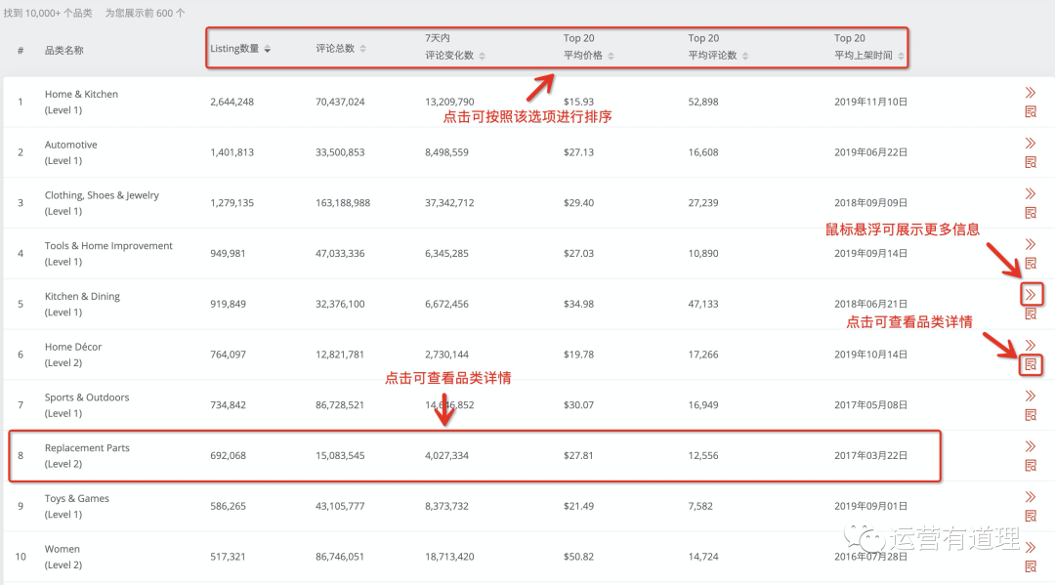Open the detail icon in Replacement Parts row
Image resolution: width=1055 pixels, height=585 pixels.
1030,466
